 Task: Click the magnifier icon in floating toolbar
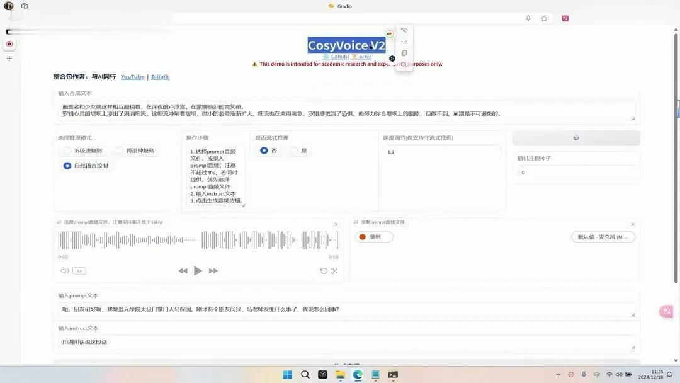[x=404, y=64]
